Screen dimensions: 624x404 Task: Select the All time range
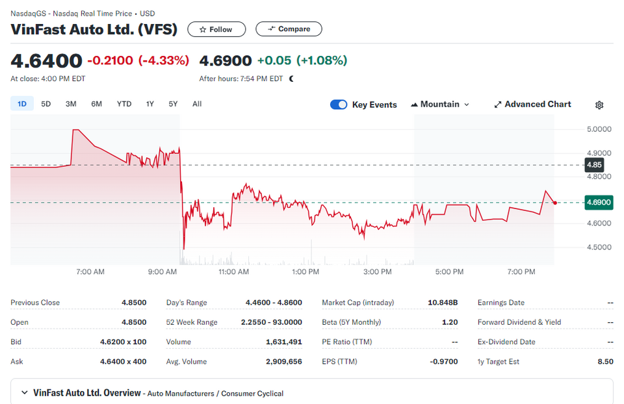tap(197, 104)
